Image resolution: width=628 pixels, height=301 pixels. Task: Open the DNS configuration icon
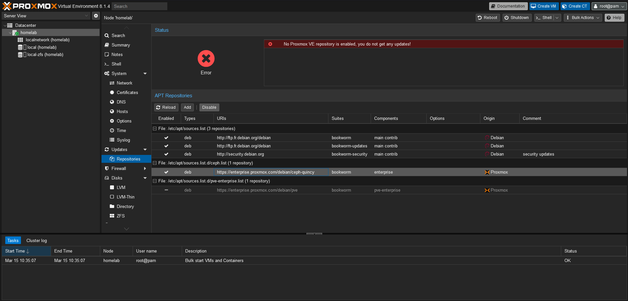112,102
